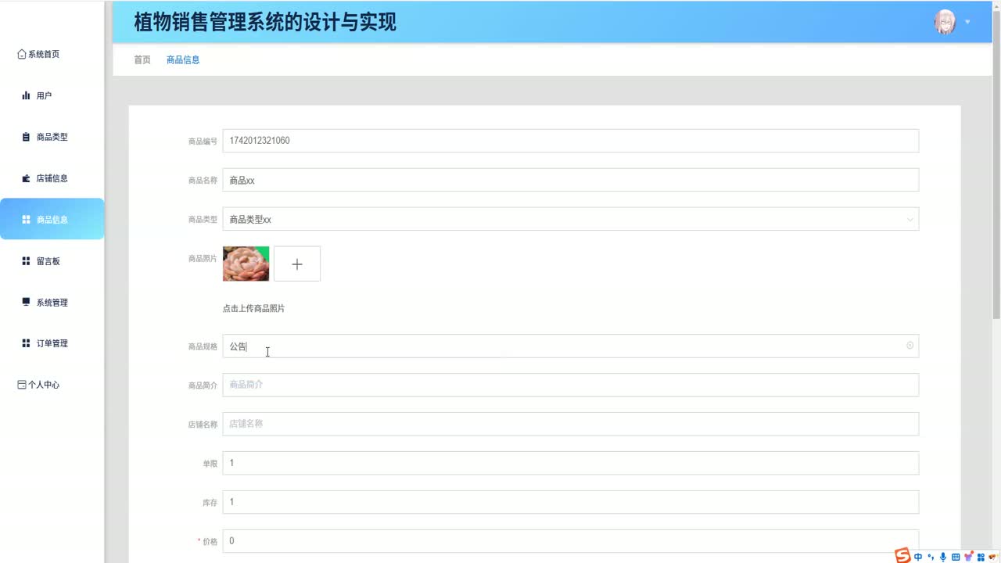Go to 首页 breadcrumb link

point(142,59)
